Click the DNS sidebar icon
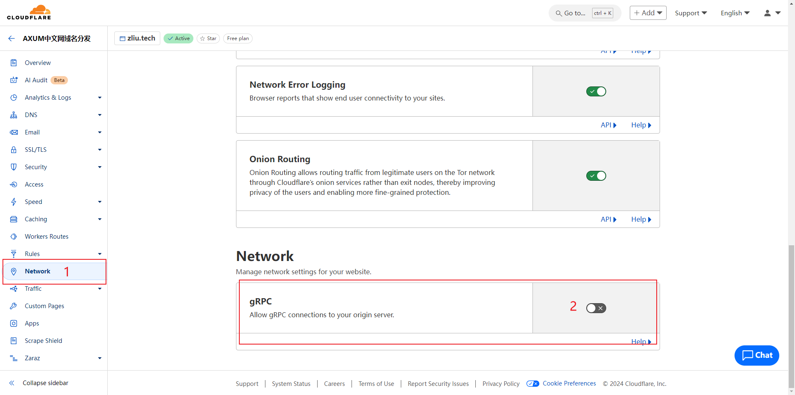 pyautogui.click(x=14, y=115)
